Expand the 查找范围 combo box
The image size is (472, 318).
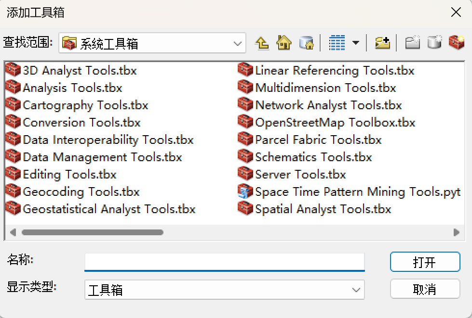pyautogui.click(x=238, y=44)
